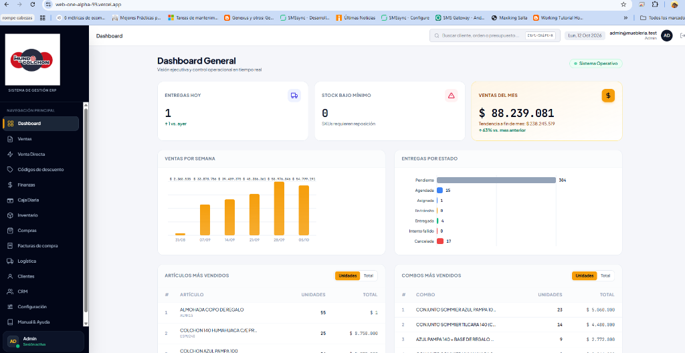The height and width of the screenshot is (353, 685).
Task: Click the Inventario box icon in sidebar
Action: (x=11, y=215)
